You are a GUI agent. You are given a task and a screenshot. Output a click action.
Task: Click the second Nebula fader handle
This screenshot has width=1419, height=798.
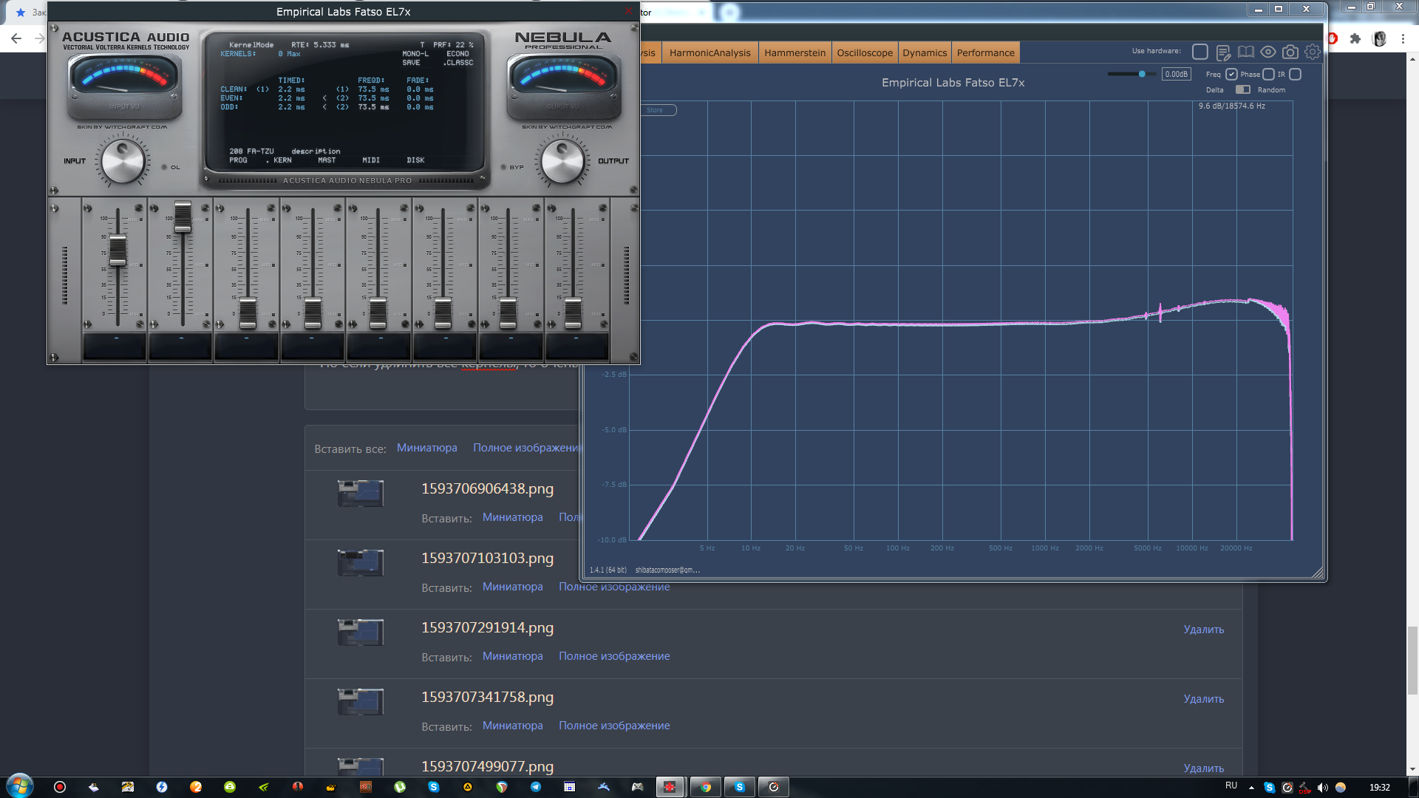click(183, 216)
